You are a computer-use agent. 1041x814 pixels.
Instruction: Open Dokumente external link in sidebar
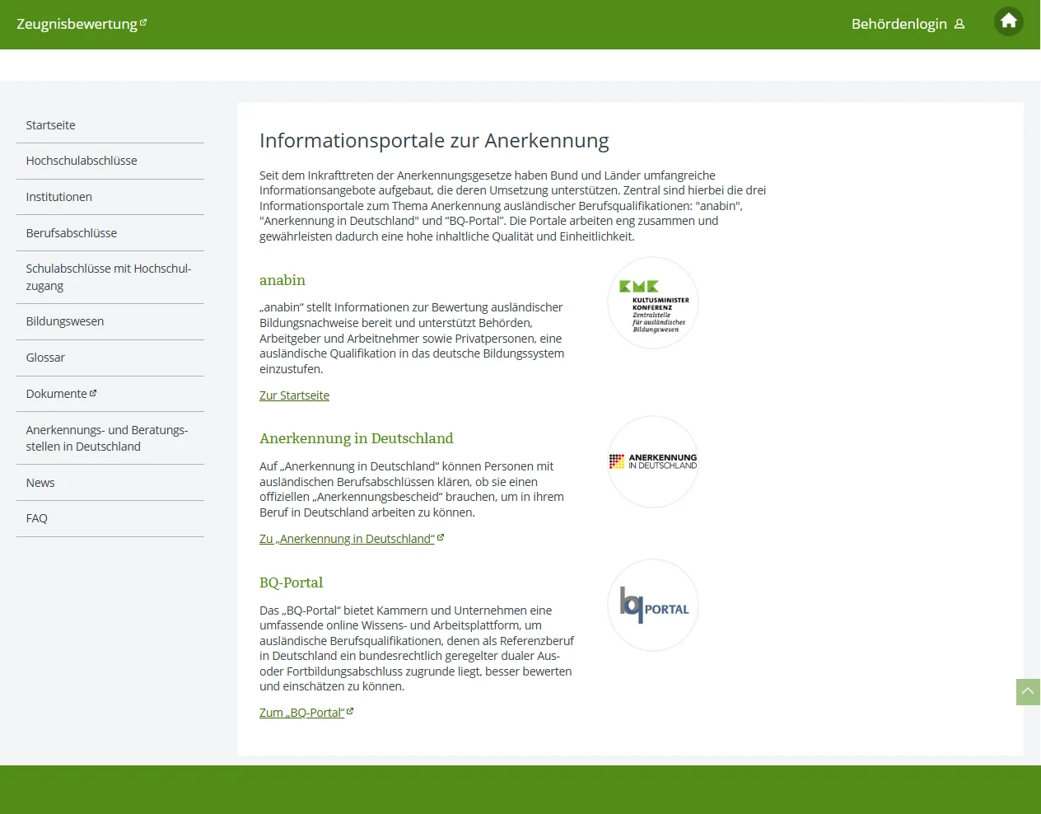click(110, 394)
